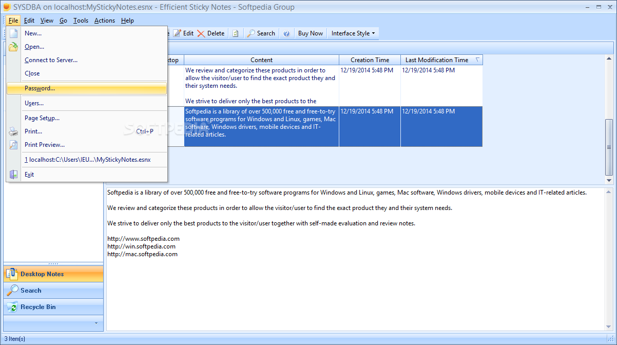Click the New document icon in File menu
The image size is (617, 345).
[x=14, y=33]
